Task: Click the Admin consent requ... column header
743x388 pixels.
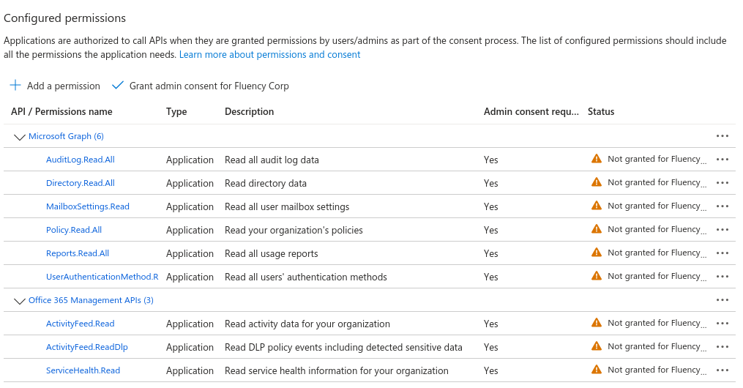Action: click(x=531, y=112)
